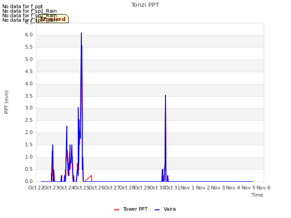Click the Oct 27 x-axis tick label

point(112,188)
